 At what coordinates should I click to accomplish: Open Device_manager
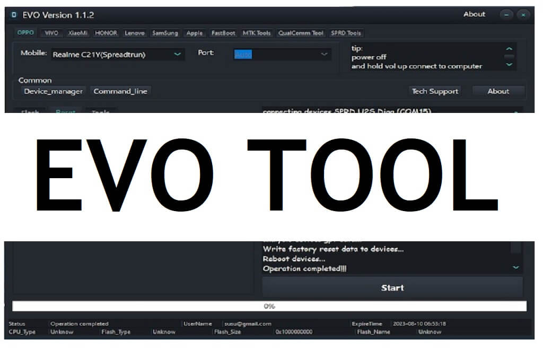[x=52, y=91]
